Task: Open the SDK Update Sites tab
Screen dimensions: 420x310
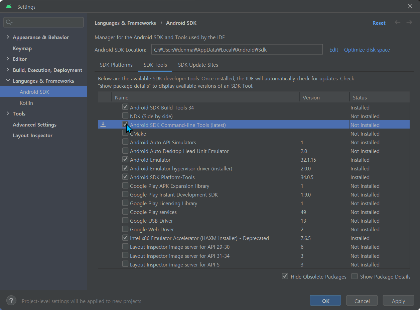Action: (x=198, y=65)
